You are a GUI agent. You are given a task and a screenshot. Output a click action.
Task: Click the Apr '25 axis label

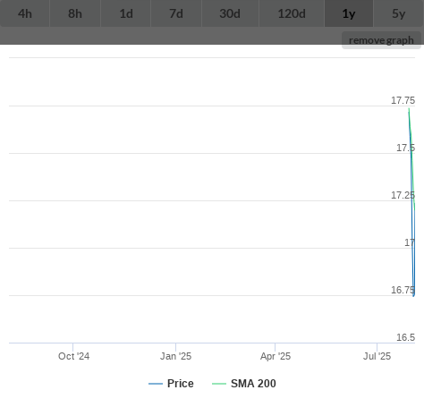click(x=276, y=356)
